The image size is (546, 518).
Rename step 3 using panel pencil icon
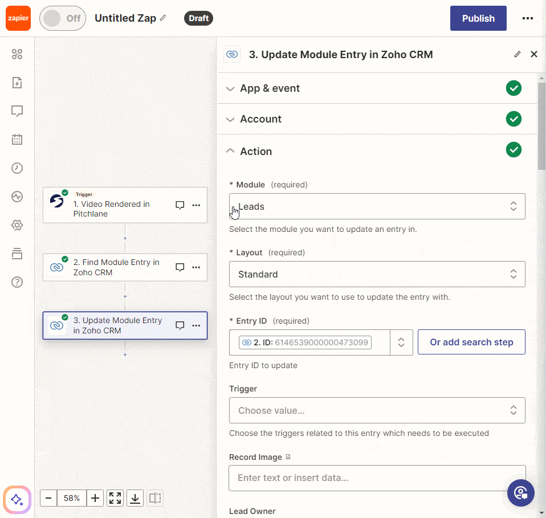[x=518, y=54]
